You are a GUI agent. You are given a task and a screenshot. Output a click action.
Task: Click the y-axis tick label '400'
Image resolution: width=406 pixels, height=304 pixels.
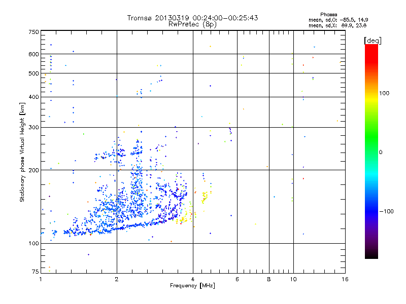point(34,97)
